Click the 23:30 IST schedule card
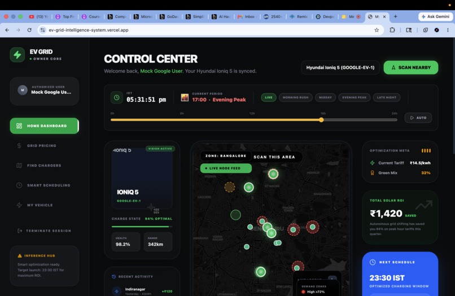Viewport: 455px width, 296px height. point(400,274)
